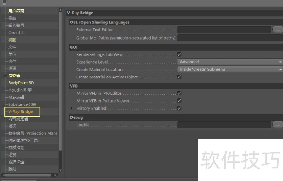
Task: Click the sidebar scroll down arrow
Action: click(x=60, y=170)
